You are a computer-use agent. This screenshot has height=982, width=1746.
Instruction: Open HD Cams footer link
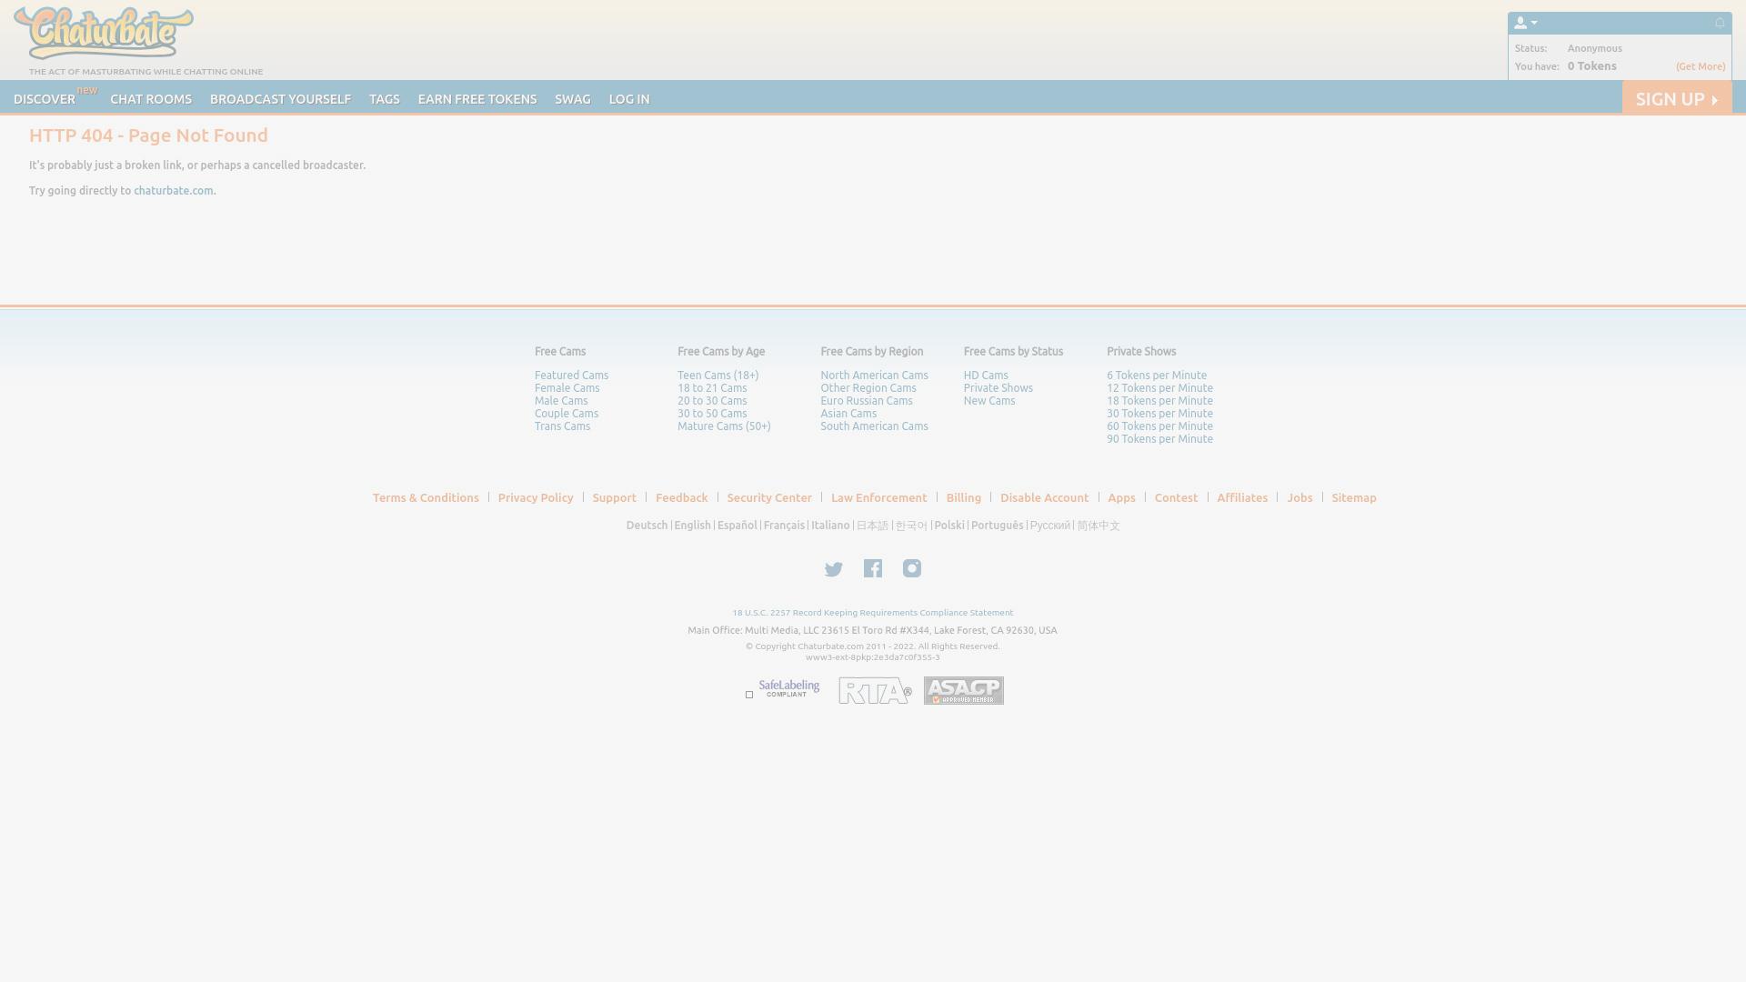[x=986, y=376]
